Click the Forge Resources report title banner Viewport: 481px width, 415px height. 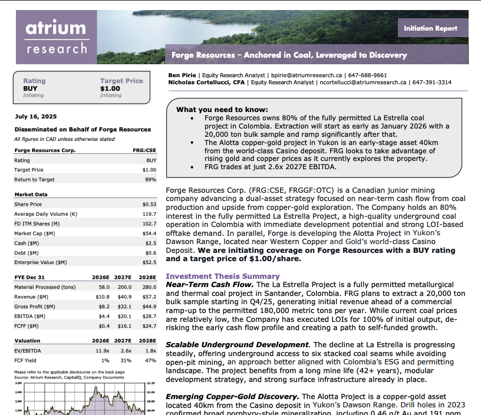(317, 55)
